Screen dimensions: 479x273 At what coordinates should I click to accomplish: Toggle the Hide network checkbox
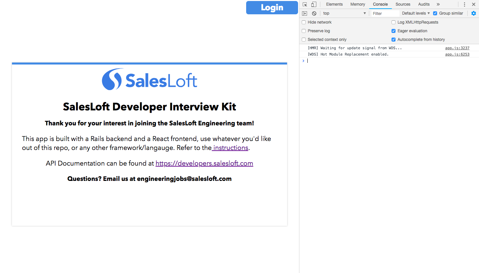click(x=304, y=22)
